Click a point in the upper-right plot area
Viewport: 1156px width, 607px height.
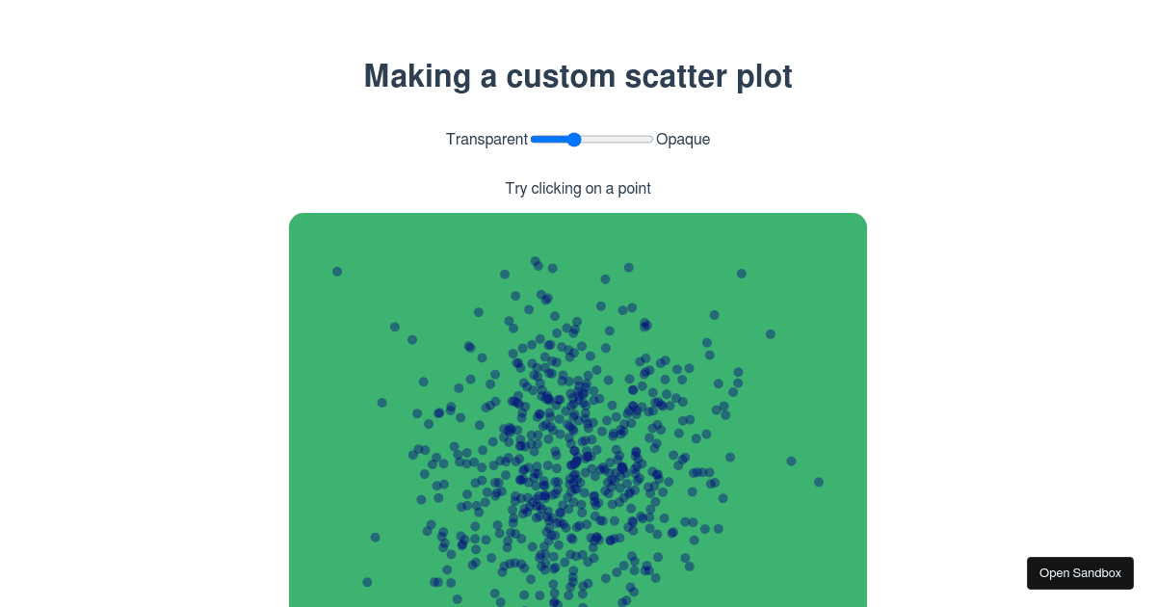coord(741,274)
